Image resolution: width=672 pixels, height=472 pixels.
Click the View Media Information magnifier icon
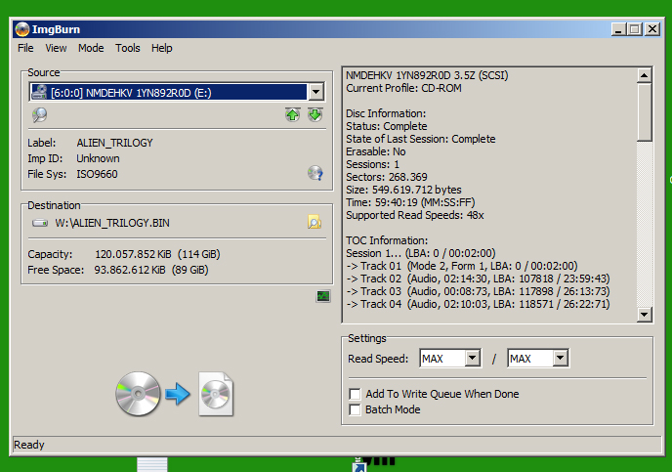point(39,115)
